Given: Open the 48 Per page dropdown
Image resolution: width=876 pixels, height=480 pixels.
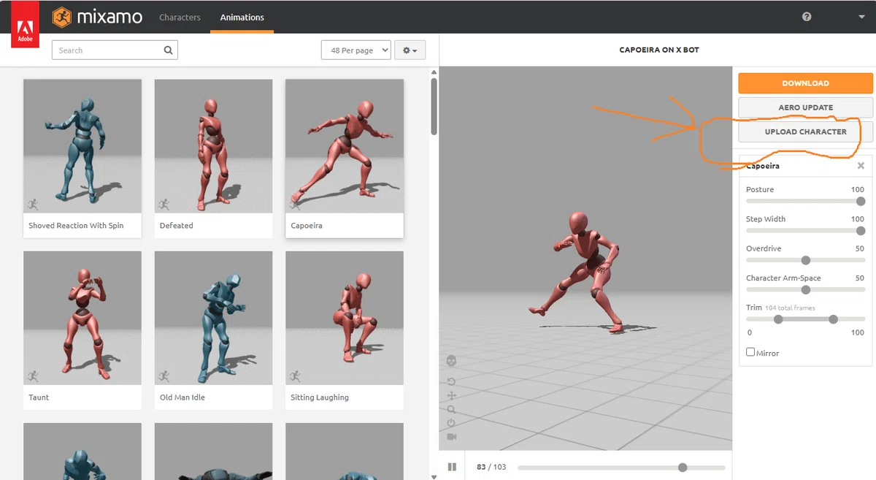Looking at the screenshot, I should point(356,50).
